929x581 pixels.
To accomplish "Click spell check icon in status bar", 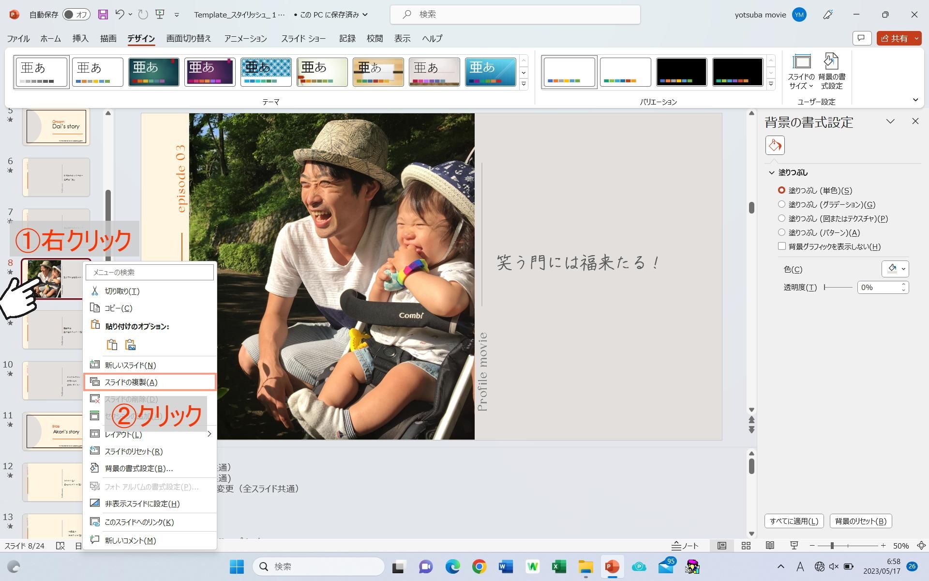I will (x=60, y=546).
